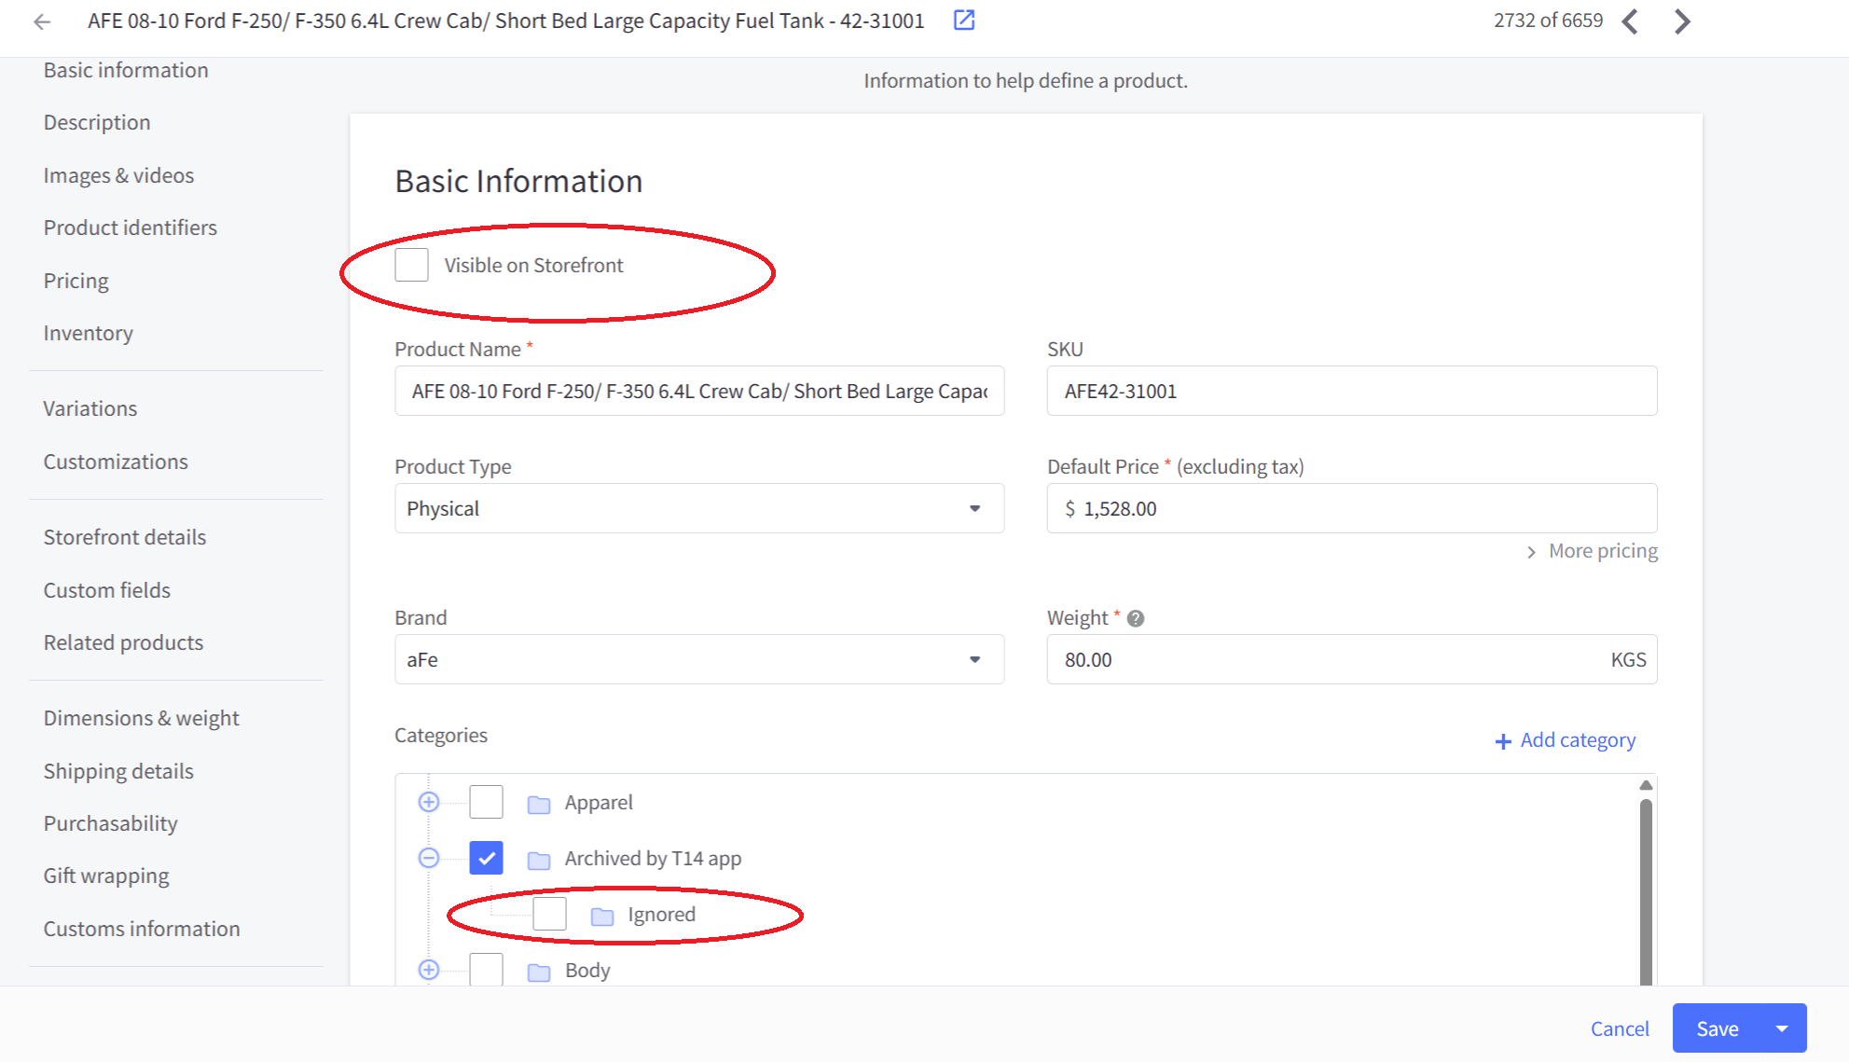Screen dimensions: 1849x1062
Task: Enable Visible on Storefront checkbox
Action: (411, 265)
